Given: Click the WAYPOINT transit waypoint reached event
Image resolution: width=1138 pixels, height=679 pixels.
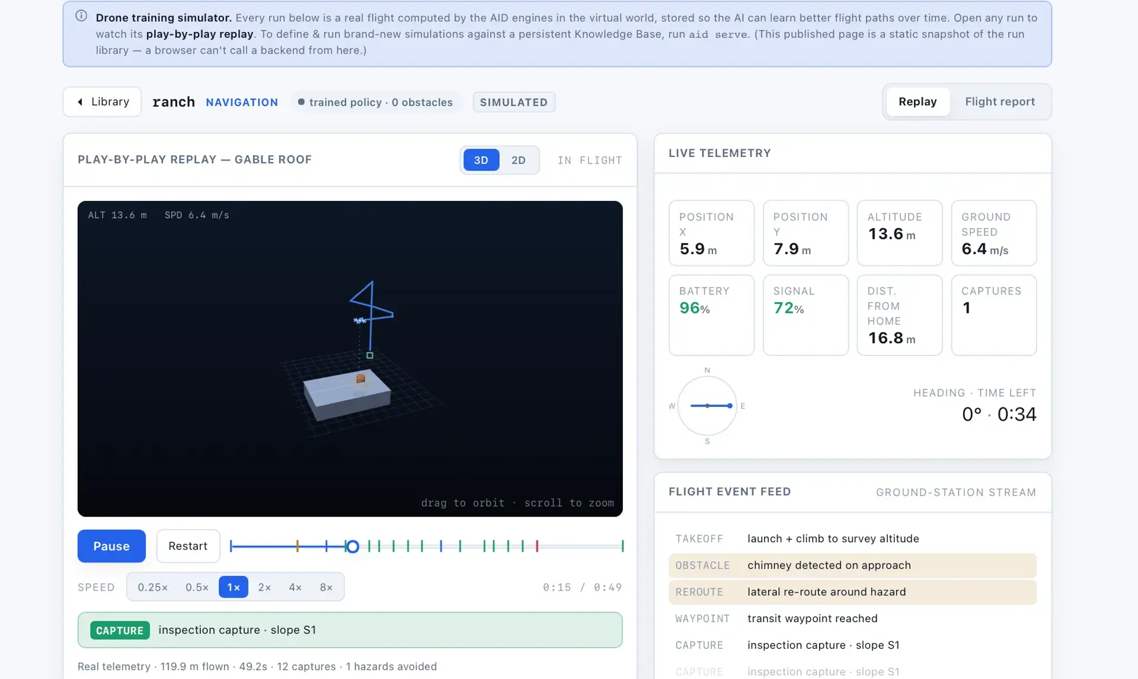Looking at the screenshot, I should coord(852,619).
